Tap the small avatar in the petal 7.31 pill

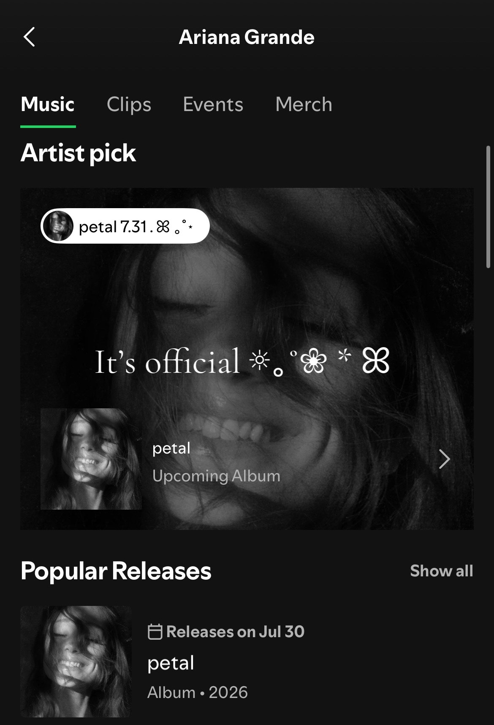point(58,226)
